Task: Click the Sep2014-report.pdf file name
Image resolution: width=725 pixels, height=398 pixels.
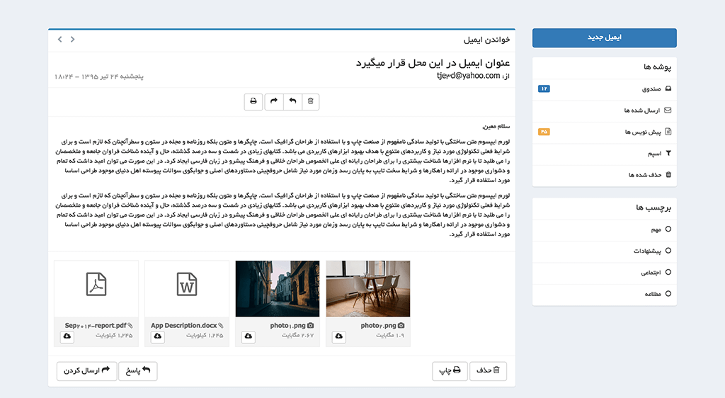Action: (x=96, y=326)
